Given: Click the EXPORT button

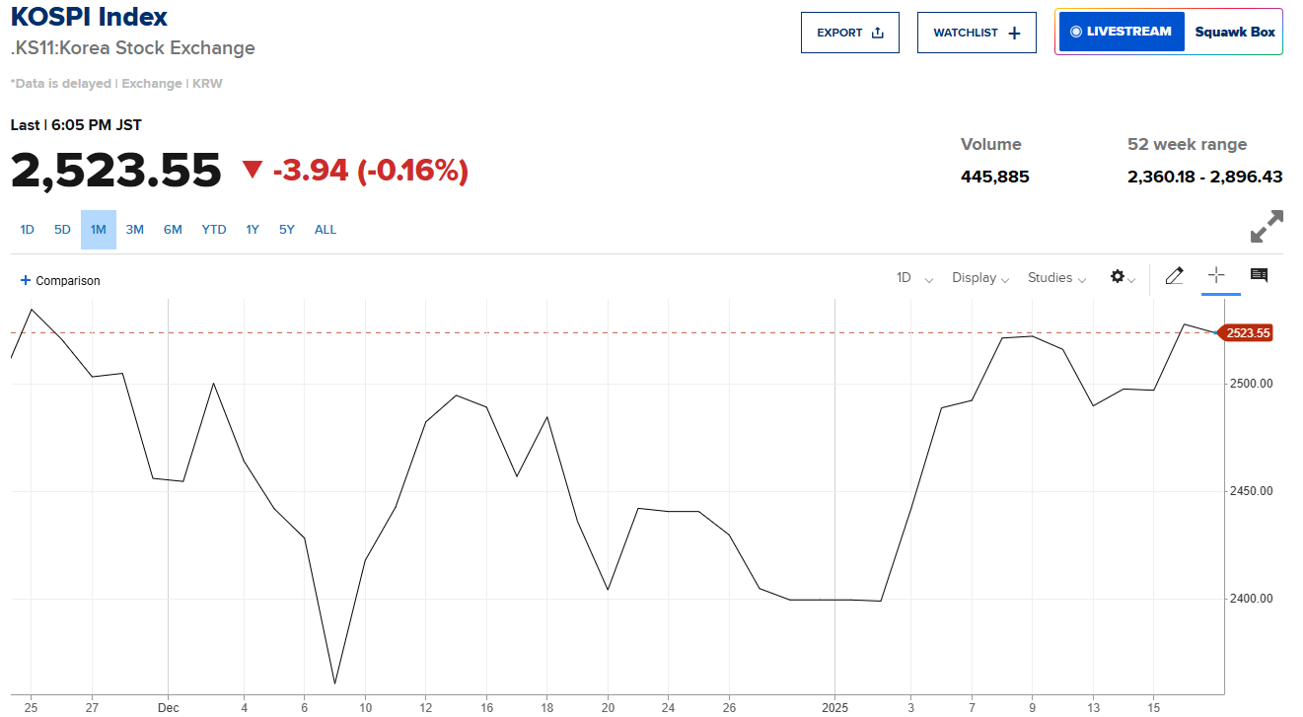Looking at the screenshot, I should point(849,33).
